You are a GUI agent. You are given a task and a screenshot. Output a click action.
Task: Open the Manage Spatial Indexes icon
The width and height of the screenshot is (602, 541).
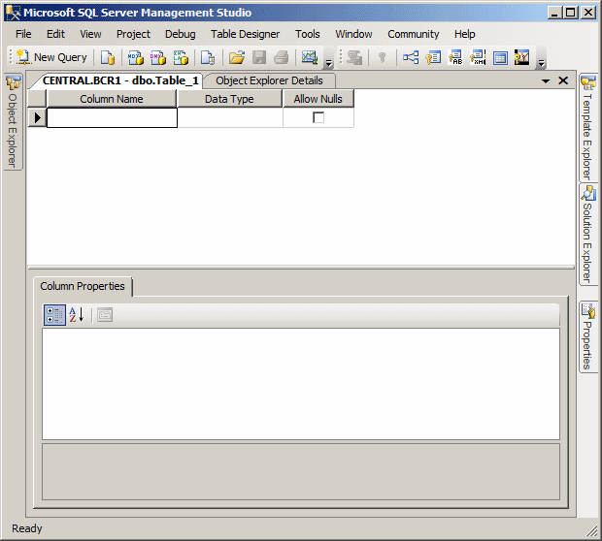point(522,57)
